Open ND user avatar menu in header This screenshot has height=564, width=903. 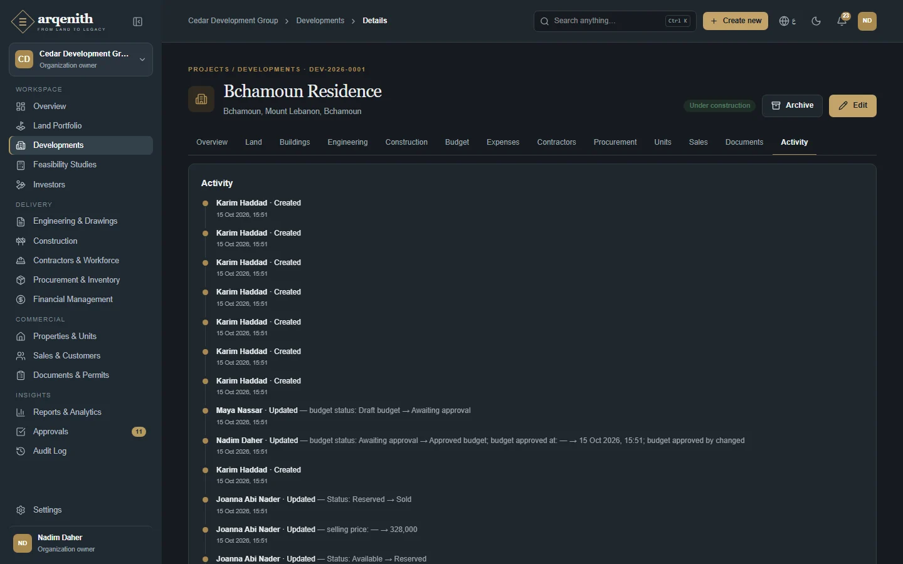click(x=867, y=21)
